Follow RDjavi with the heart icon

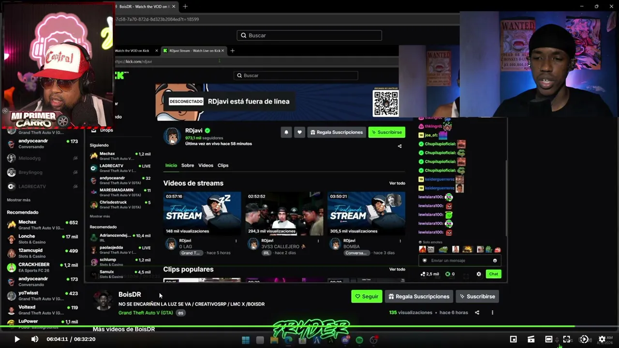[x=300, y=132]
